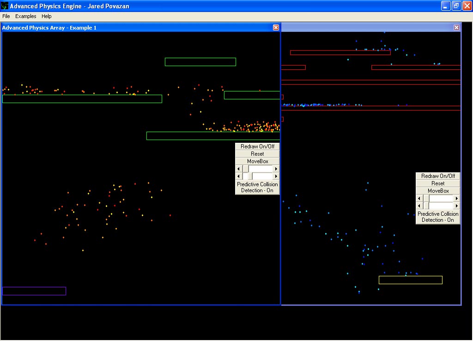The image size is (473, 341).
Task: Open the Help menu
Action: [47, 16]
